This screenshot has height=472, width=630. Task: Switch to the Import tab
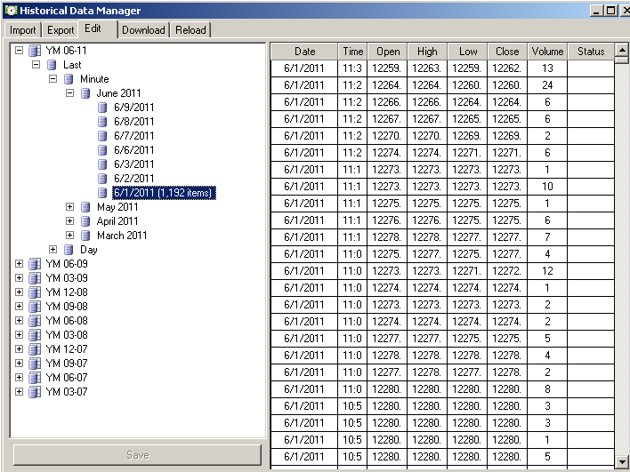23,30
